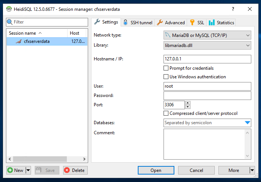Decrease the port number with down arrow
The width and height of the screenshot is (261, 182).
tap(188, 107)
